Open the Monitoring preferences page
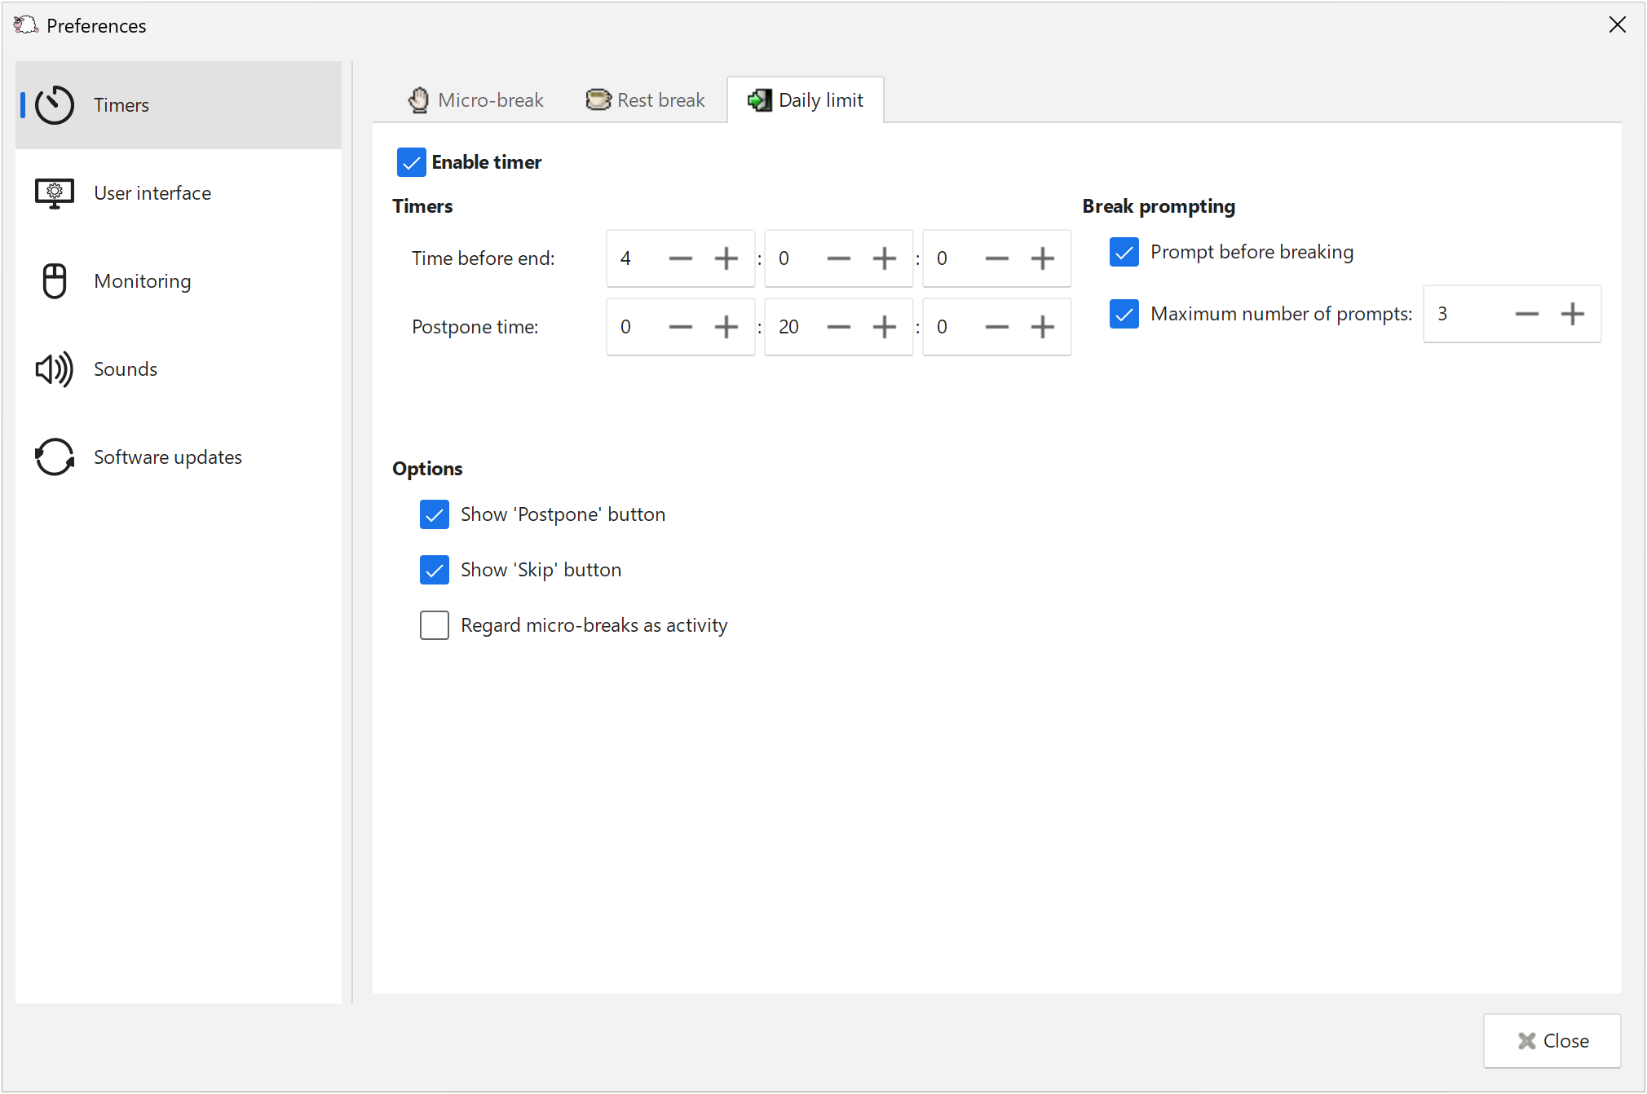 (179, 281)
